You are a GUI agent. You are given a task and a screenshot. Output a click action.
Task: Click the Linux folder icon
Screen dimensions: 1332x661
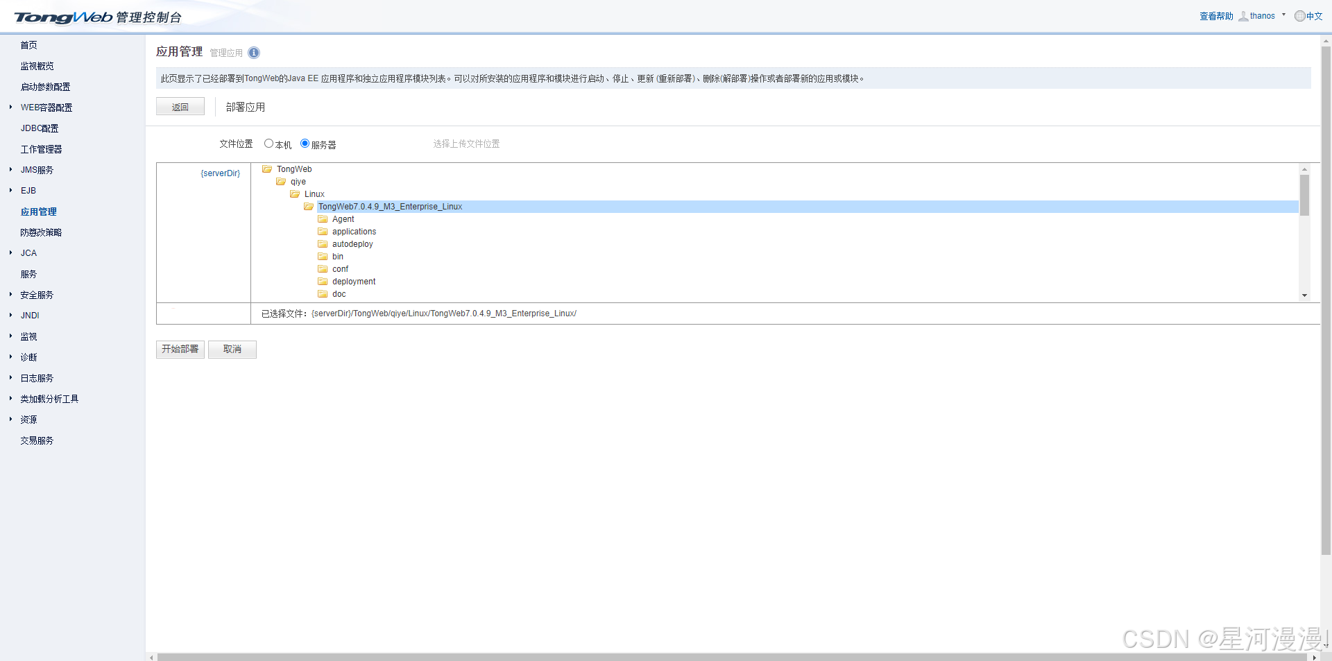(295, 194)
